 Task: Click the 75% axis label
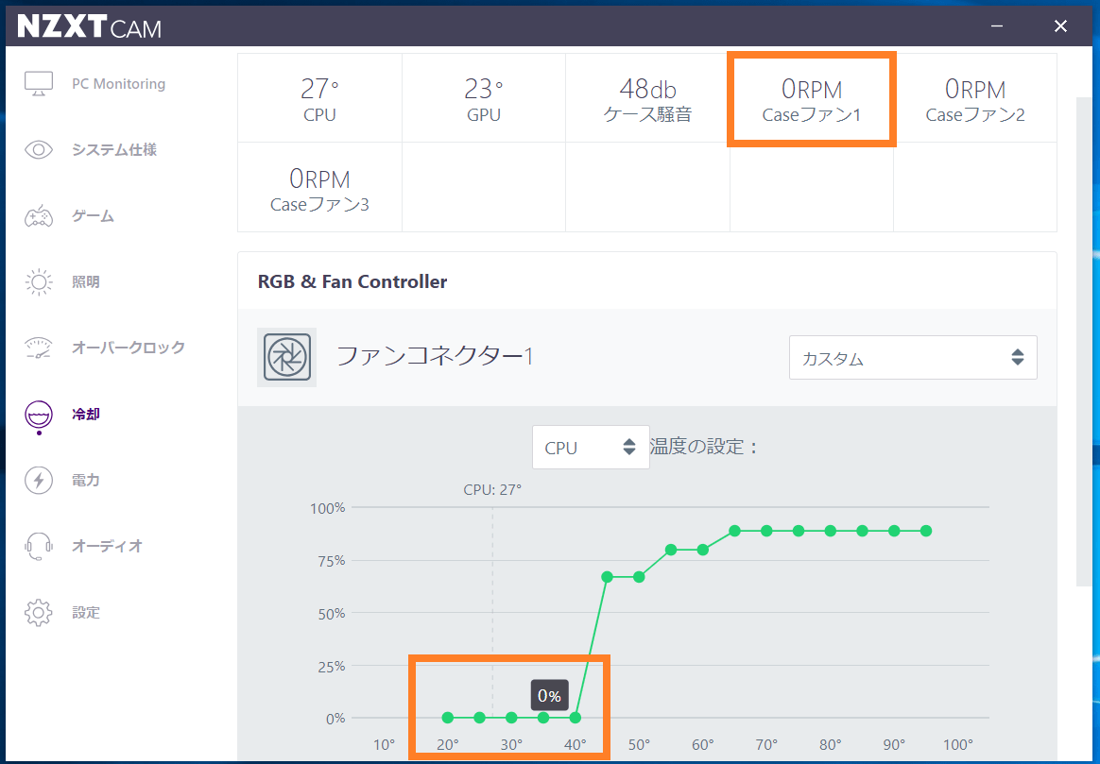pyautogui.click(x=331, y=561)
